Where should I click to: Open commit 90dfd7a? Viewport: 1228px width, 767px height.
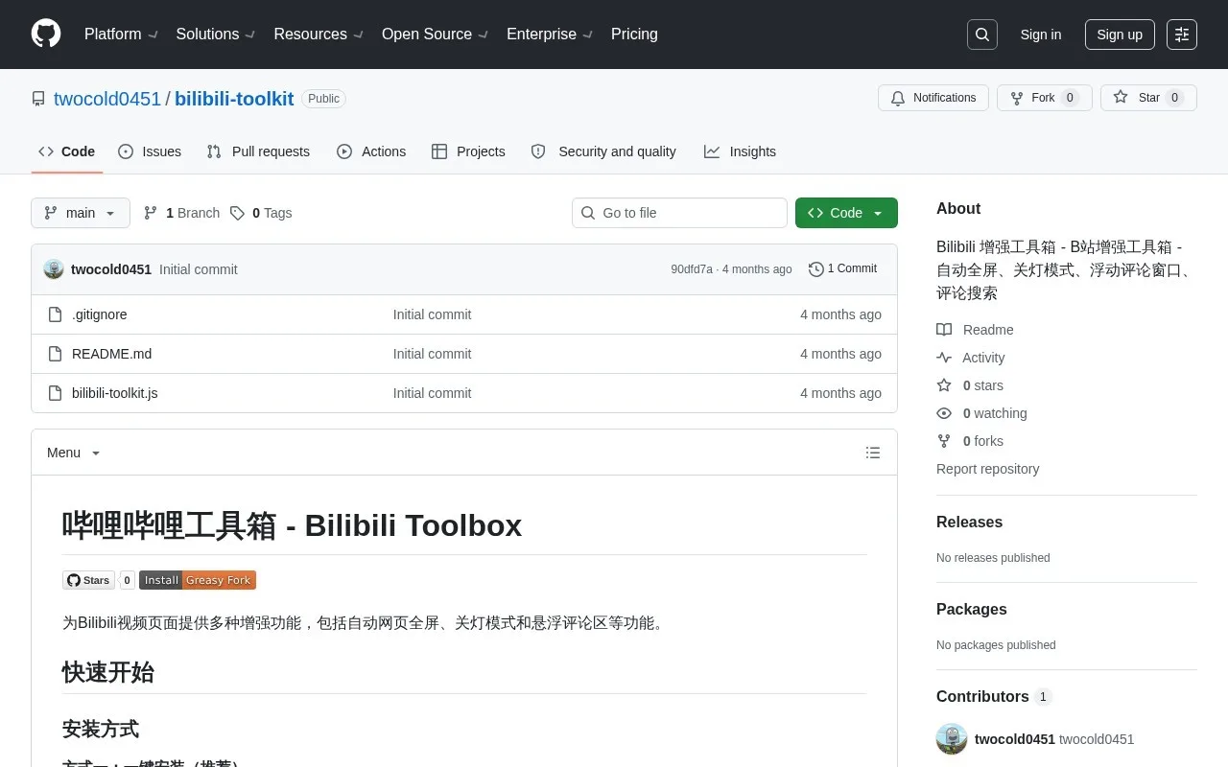(692, 269)
